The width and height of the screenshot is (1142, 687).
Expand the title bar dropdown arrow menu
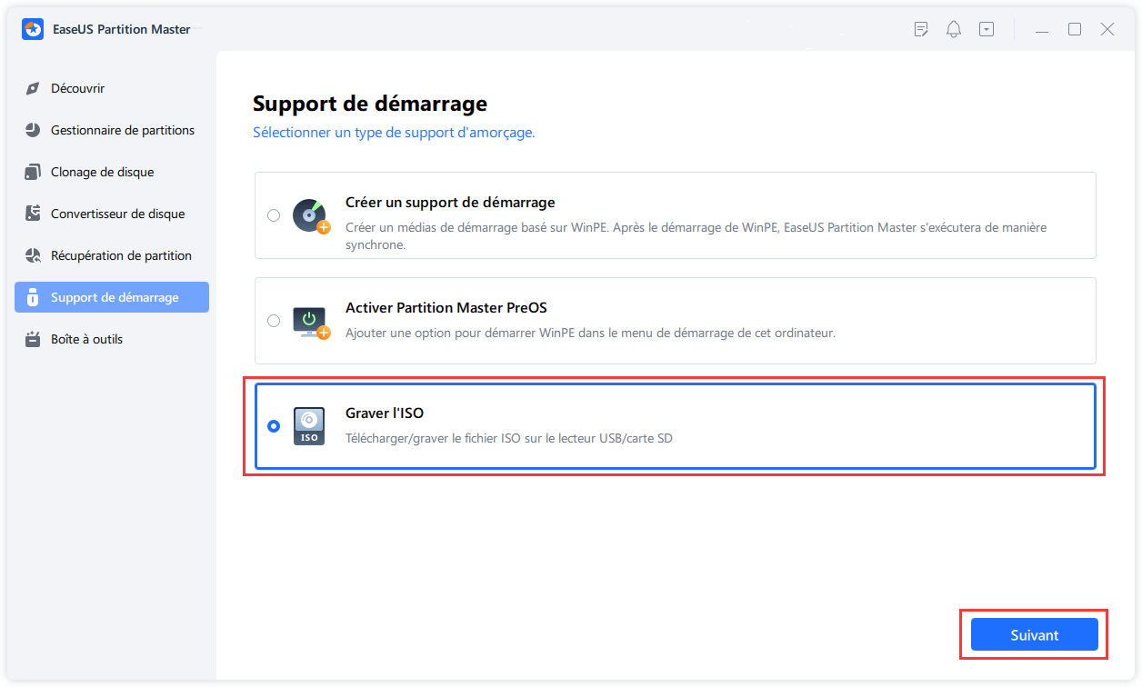987,29
